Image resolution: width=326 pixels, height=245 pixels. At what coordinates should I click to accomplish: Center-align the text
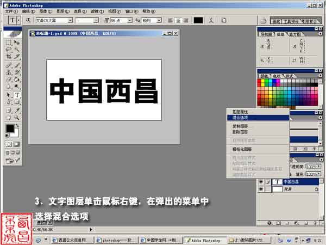click(x=178, y=21)
